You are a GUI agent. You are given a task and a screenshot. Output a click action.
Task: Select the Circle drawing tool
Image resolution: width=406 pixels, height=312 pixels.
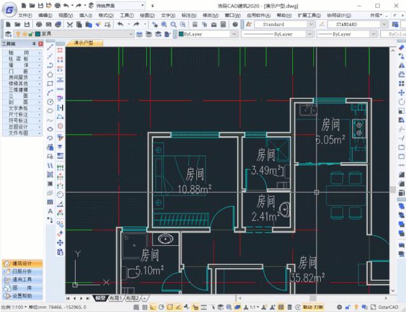point(50,101)
